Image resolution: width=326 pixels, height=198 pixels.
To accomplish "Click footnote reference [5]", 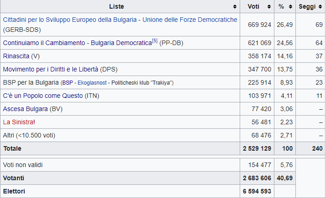I will 155,41.
